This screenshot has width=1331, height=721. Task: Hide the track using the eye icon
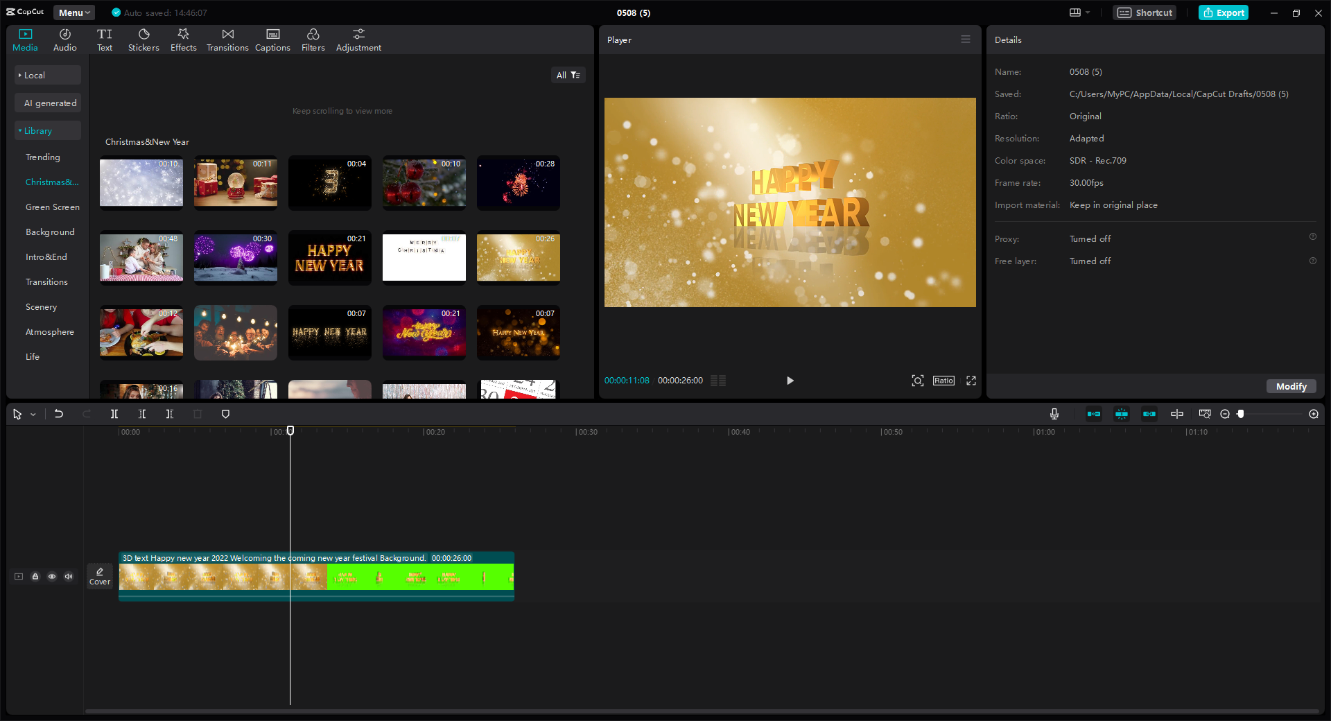pos(52,576)
